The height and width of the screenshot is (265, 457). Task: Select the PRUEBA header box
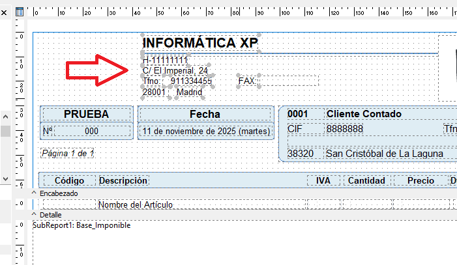[86, 114]
